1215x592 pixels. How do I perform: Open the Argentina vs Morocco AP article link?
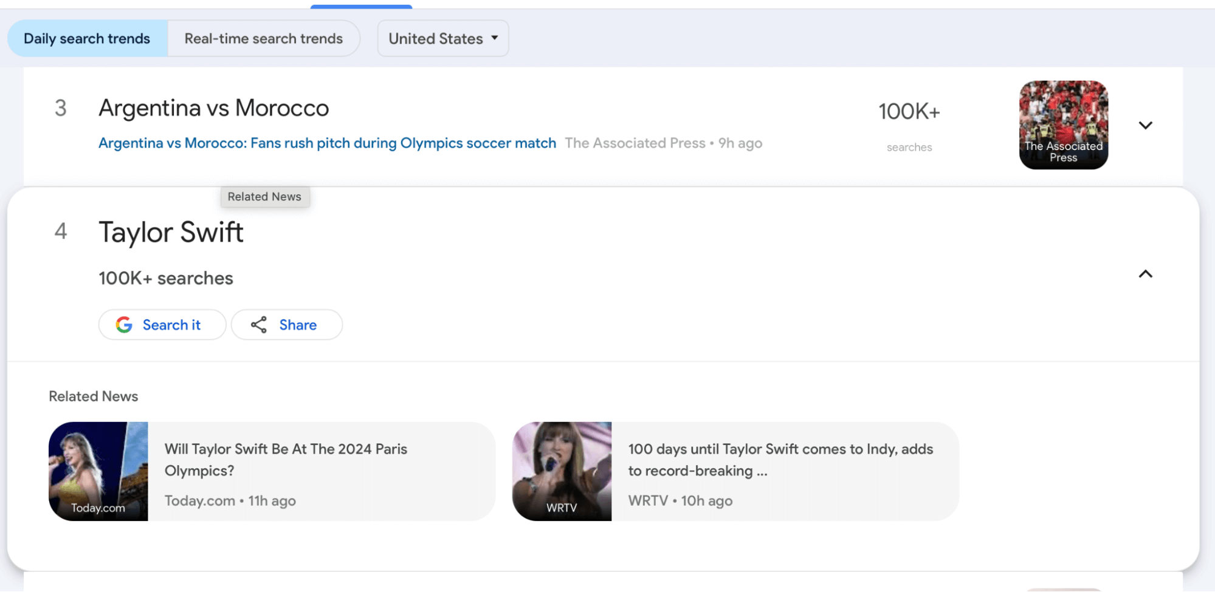click(327, 143)
